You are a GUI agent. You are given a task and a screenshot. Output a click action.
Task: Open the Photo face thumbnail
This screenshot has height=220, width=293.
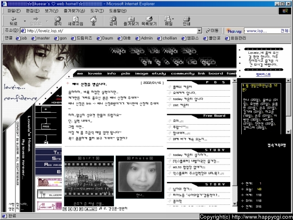coord(140,177)
